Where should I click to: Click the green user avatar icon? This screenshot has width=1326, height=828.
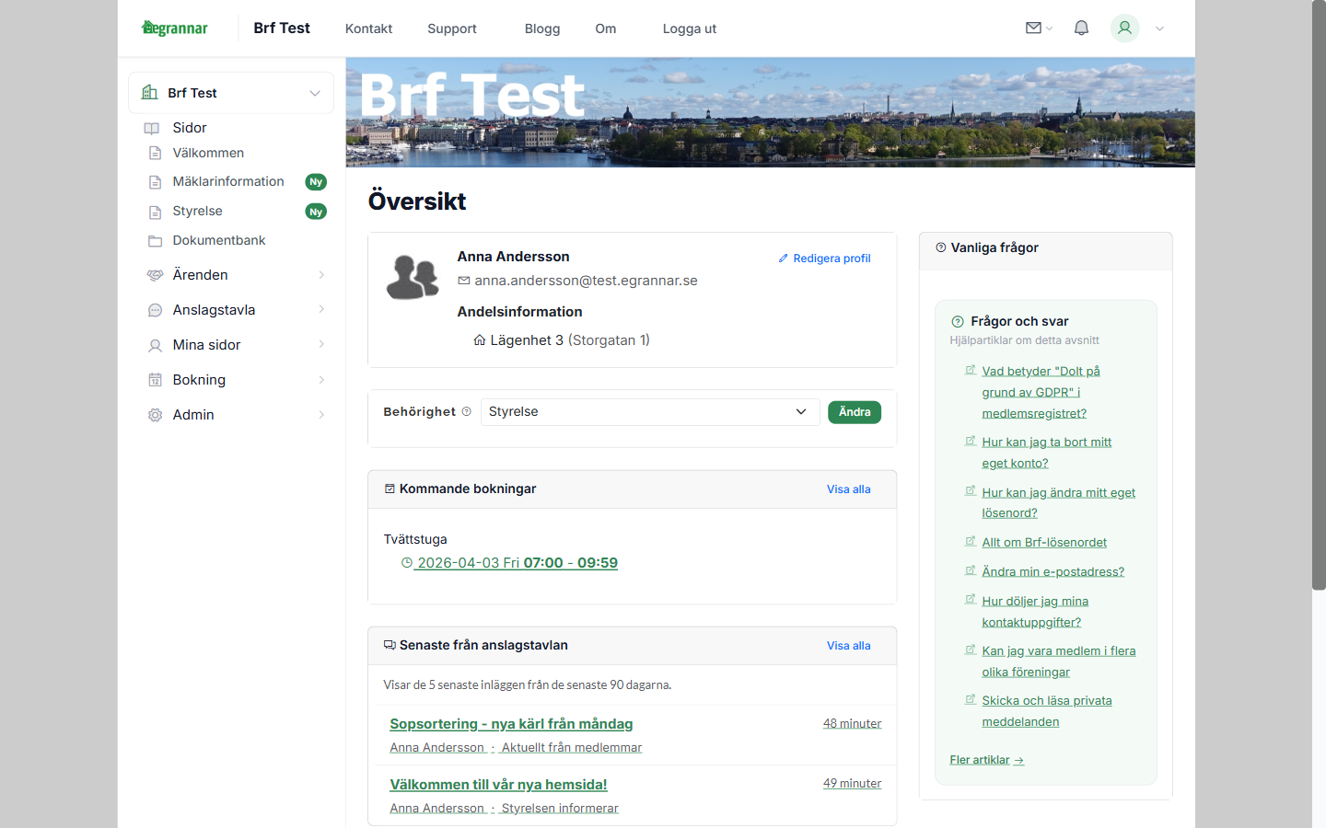tap(1124, 29)
